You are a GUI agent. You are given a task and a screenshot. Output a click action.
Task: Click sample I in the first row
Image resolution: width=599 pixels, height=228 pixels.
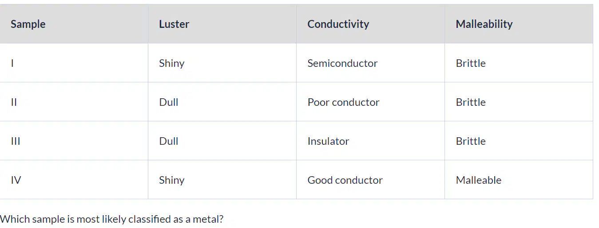(12, 63)
